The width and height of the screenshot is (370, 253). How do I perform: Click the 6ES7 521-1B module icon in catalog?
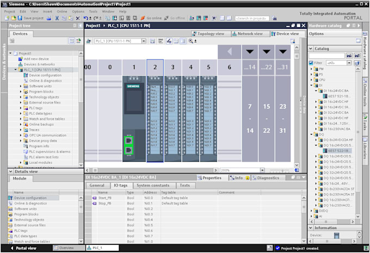coord(325,96)
